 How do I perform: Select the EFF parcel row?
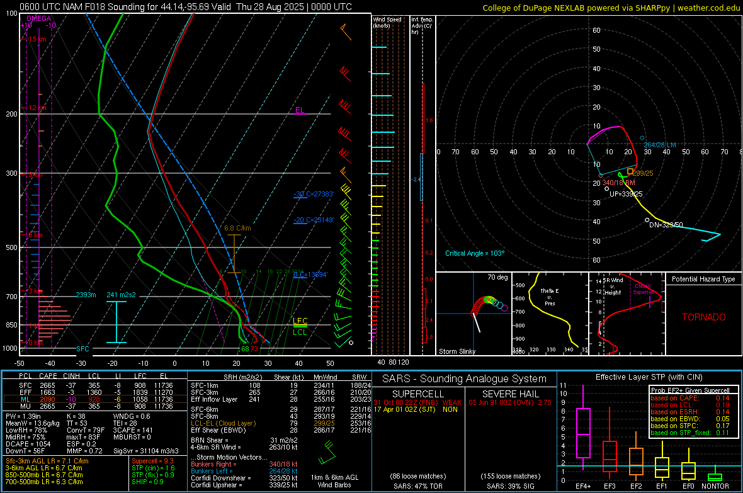[x=95, y=392]
